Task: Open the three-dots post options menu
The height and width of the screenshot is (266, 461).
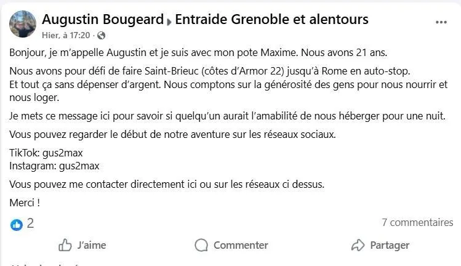Action: coord(441,22)
